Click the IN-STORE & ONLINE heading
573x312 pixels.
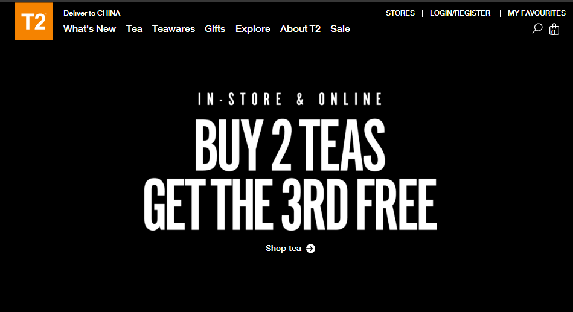point(290,99)
